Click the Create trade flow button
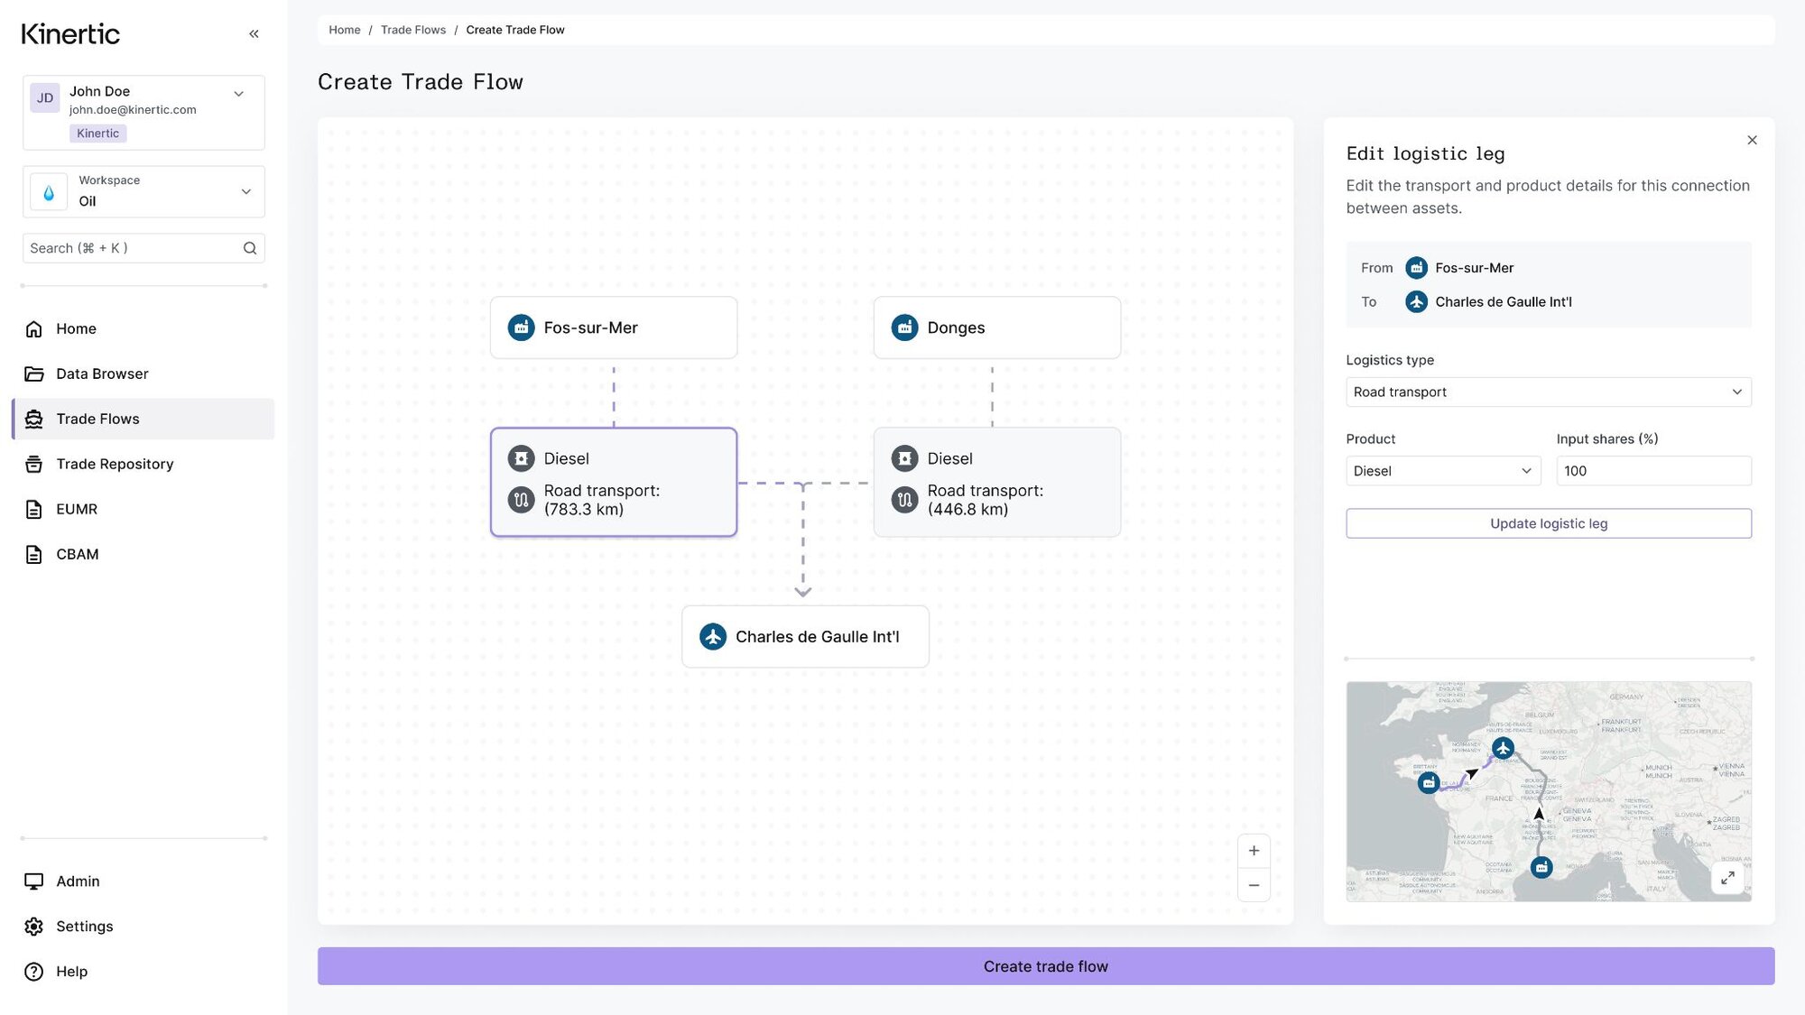Screen dimensions: 1805x1015 [1045, 966]
